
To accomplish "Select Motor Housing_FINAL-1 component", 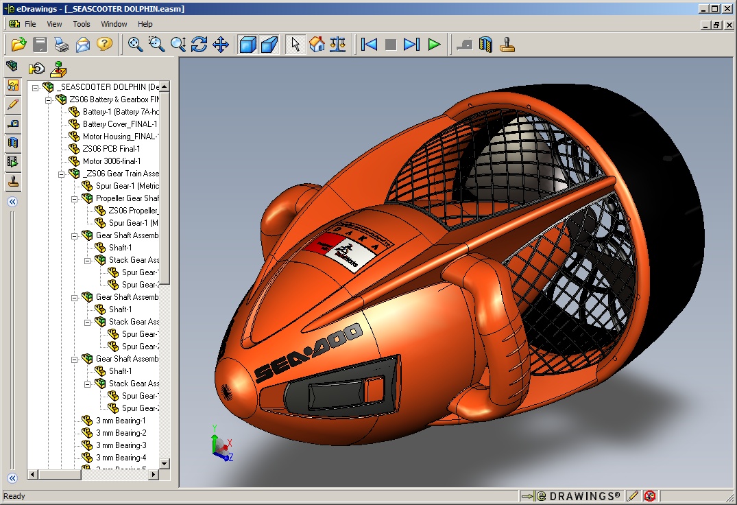I will pos(113,137).
